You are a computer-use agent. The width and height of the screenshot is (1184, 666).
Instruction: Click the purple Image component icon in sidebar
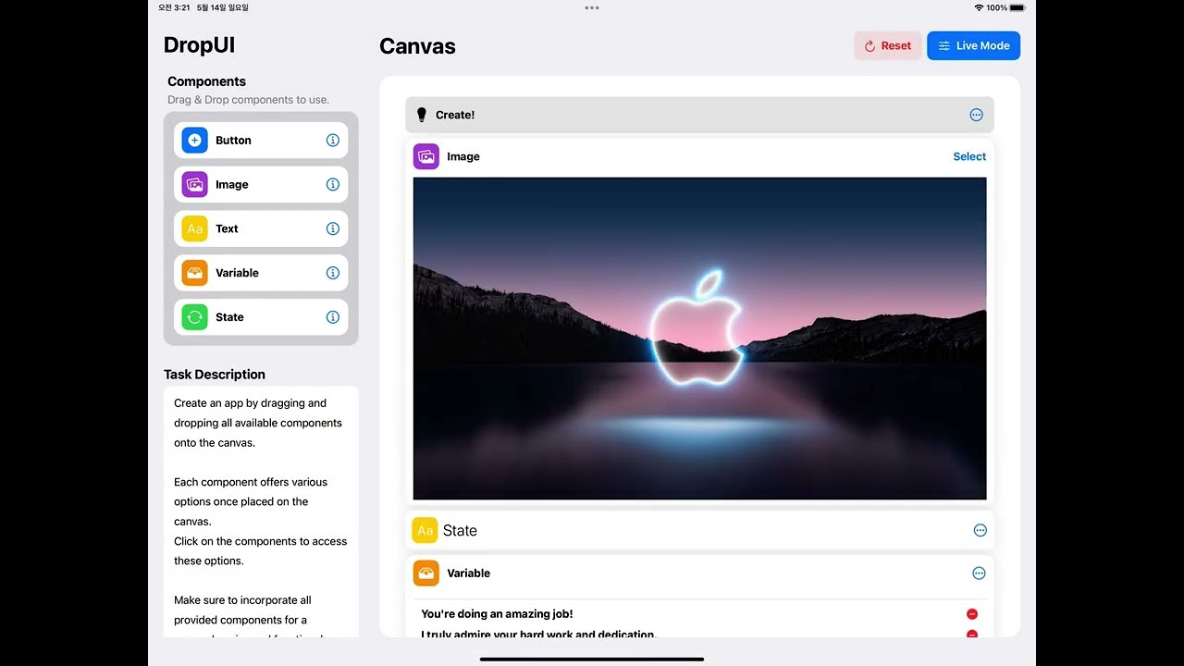(x=194, y=185)
